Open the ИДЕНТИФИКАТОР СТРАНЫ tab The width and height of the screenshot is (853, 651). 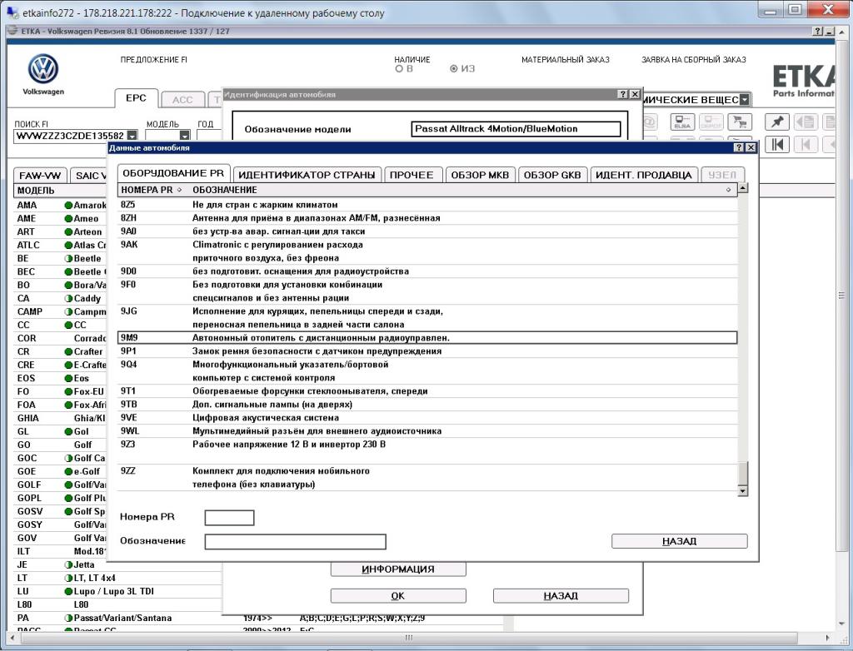(307, 175)
